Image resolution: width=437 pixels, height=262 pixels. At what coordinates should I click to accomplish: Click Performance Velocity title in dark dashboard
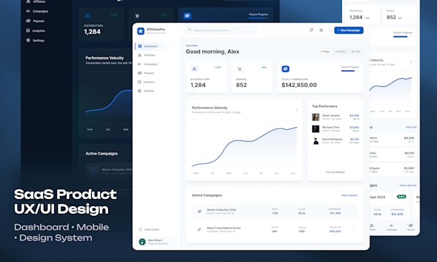tap(105, 58)
